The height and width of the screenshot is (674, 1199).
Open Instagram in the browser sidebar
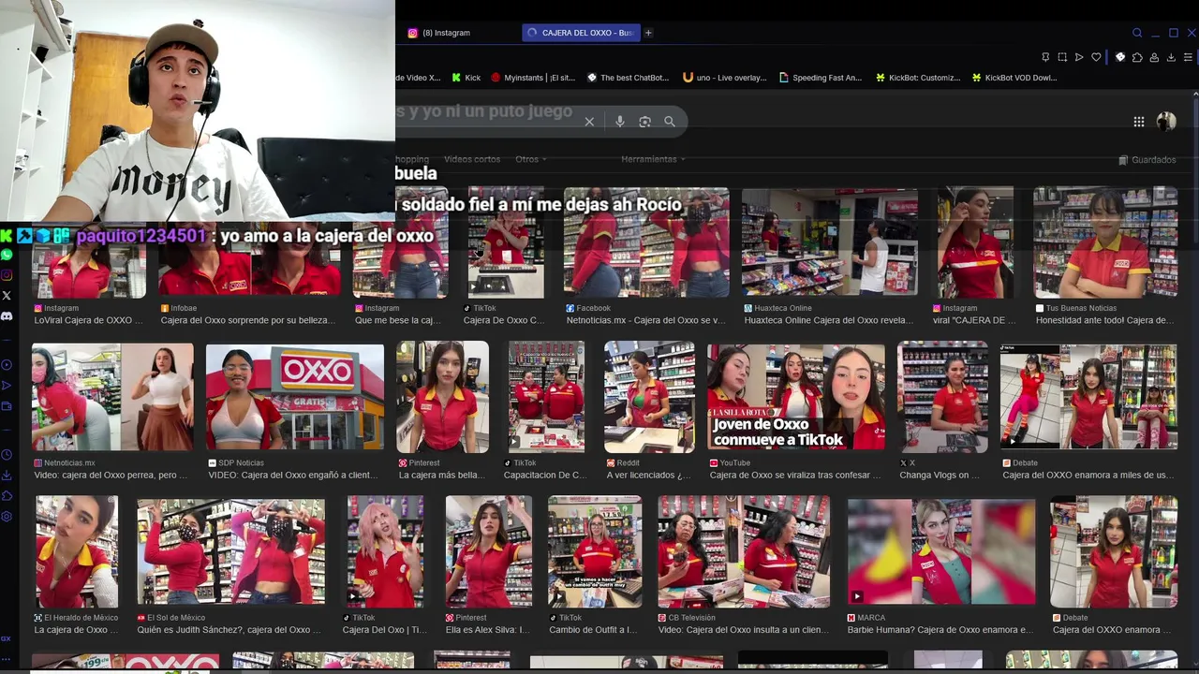pyautogui.click(x=7, y=275)
